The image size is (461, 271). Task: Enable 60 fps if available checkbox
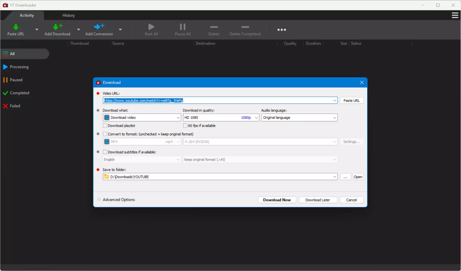[185, 126]
